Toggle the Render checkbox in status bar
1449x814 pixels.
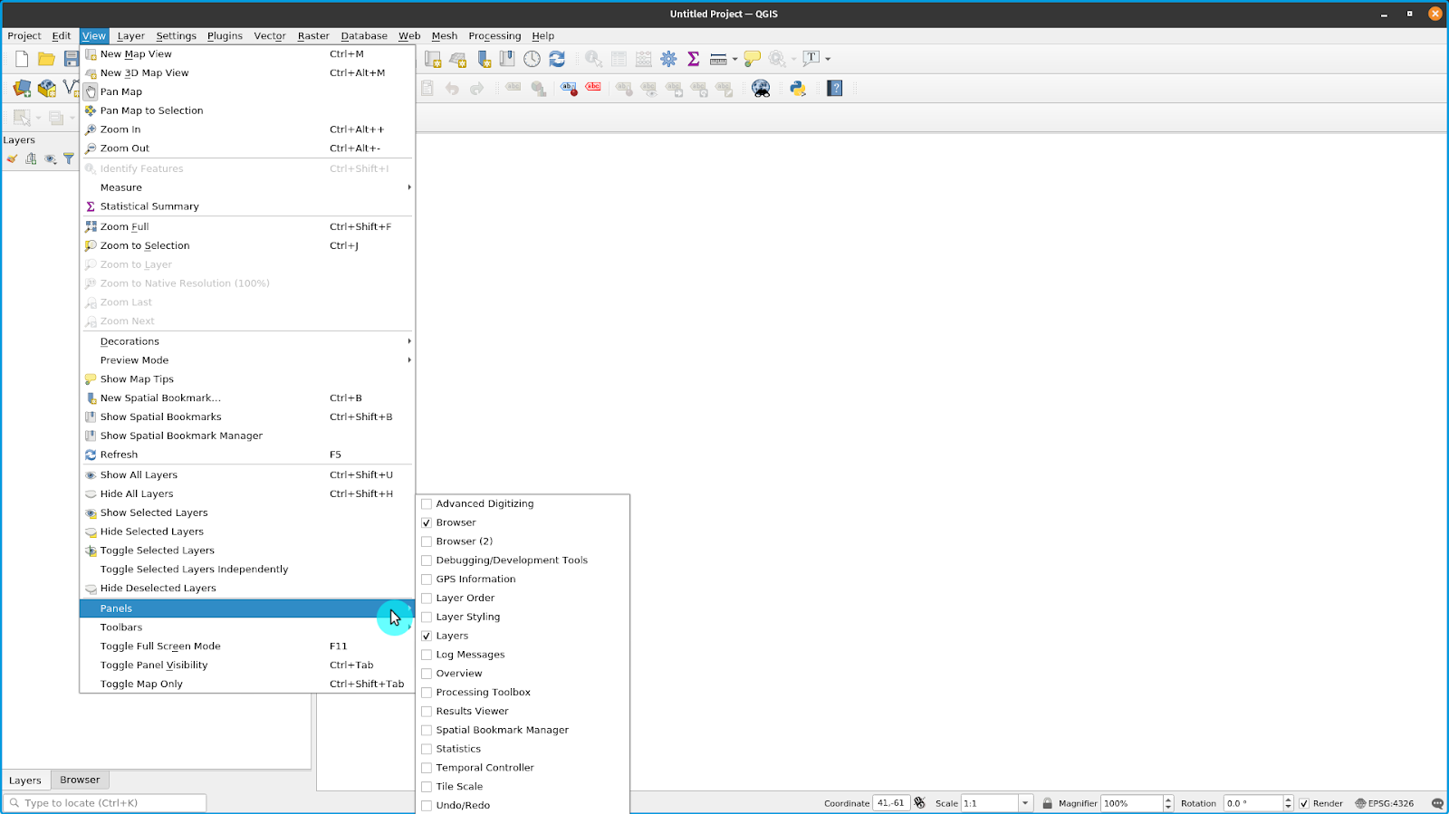point(1304,803)
